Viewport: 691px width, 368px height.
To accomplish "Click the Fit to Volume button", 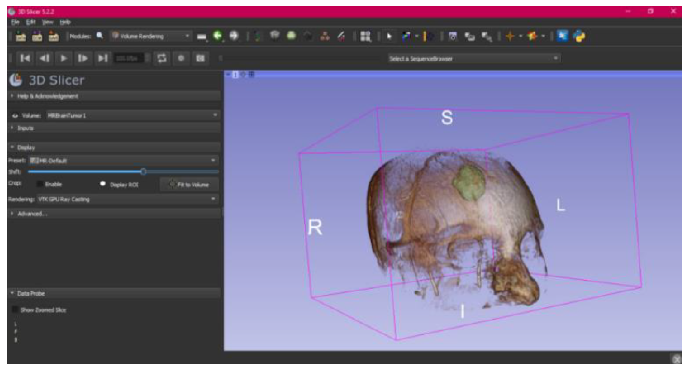I will [x=189, y=185].
